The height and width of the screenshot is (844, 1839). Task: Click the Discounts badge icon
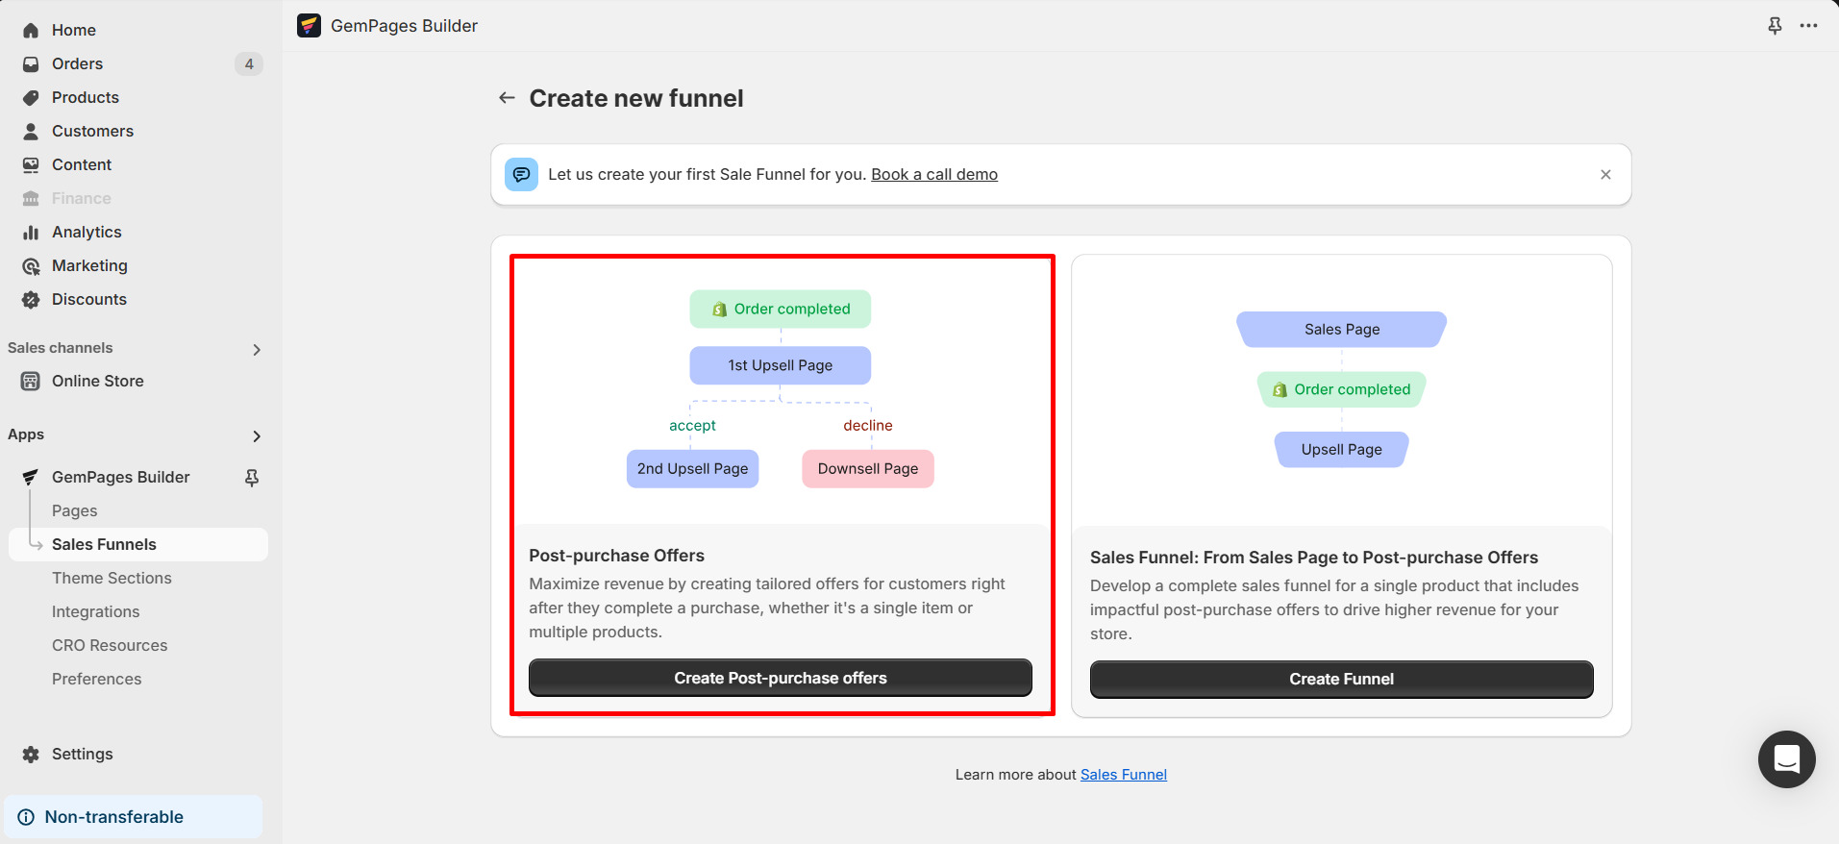click(31, 300)
